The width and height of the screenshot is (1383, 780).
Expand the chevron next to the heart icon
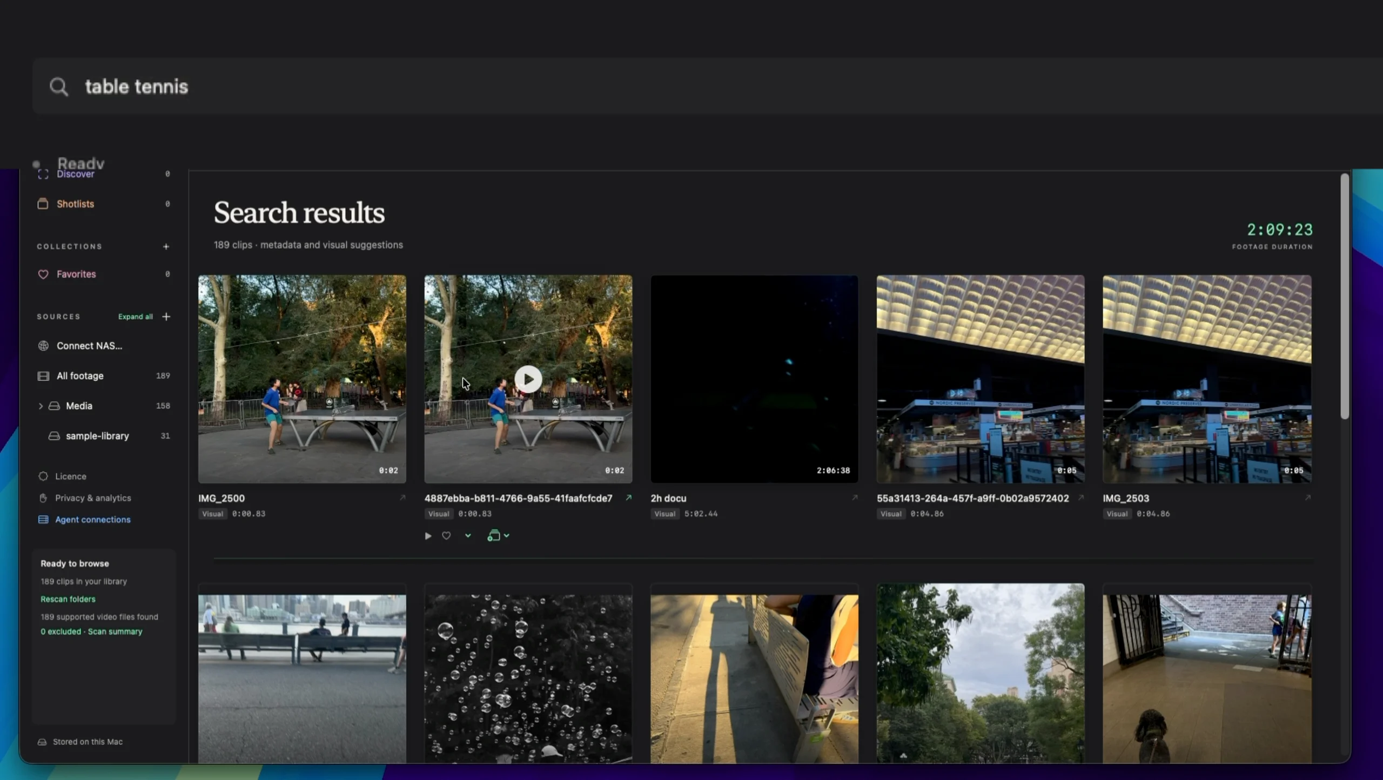(x=468, y=536)
